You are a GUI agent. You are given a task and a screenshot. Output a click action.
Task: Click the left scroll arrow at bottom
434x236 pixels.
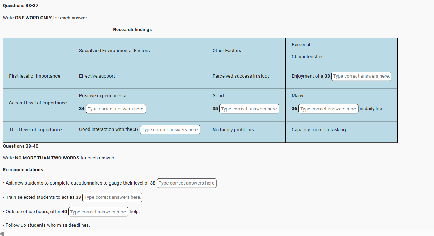pyautogui.click(x=3, y=233)
